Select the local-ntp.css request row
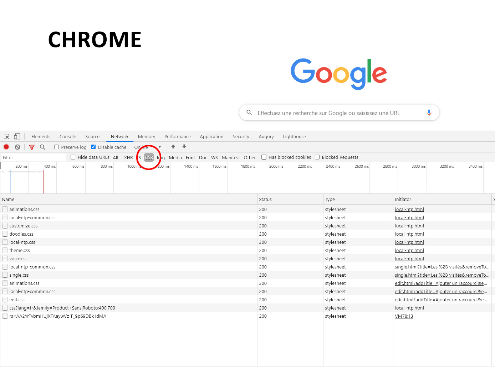This screenshot has width=495, height=367. [247, 242]
